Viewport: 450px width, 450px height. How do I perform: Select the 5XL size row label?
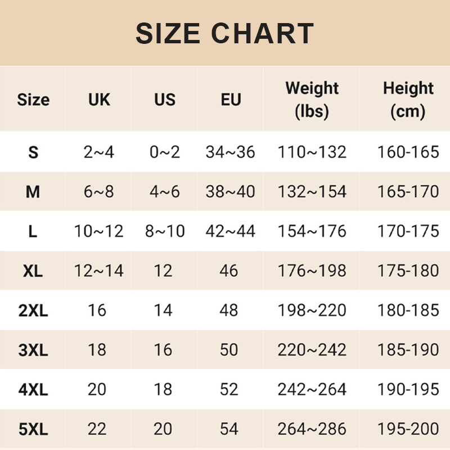[x=33, y=430]
